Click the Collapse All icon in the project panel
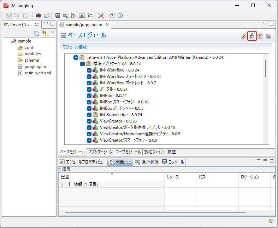The width and height of the screenshot is (278, 228). coord(36,33)
